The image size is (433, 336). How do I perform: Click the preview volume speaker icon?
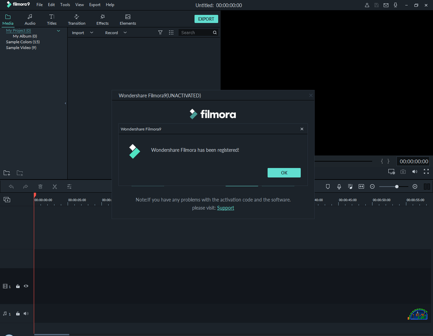(415, 172)
